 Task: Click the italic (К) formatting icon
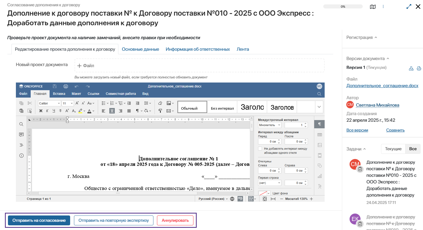coord(47,111)
